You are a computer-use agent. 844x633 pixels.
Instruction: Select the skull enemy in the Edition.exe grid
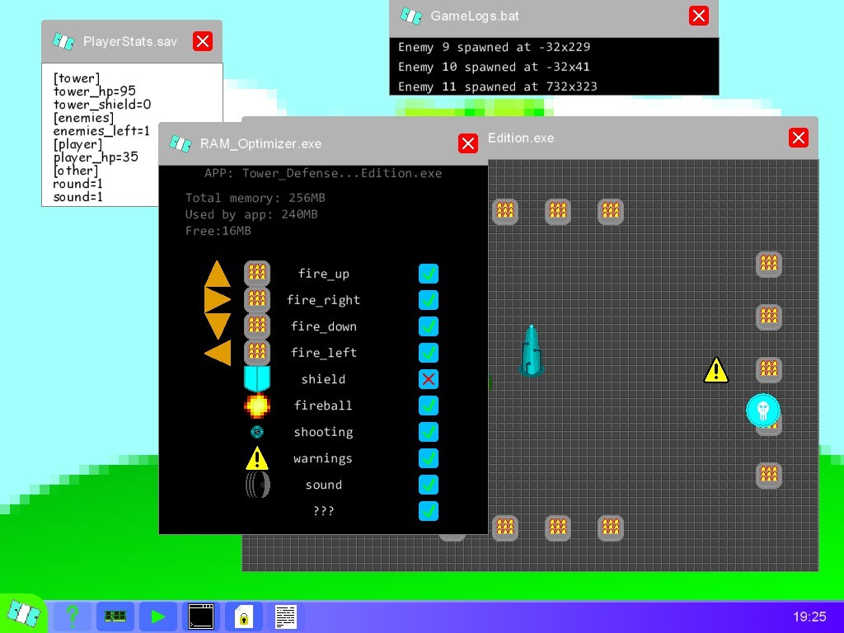click(763, 410)
